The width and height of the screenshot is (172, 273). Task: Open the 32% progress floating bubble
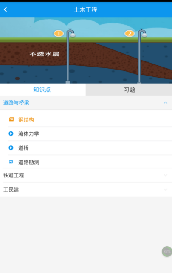coord(167,251)
